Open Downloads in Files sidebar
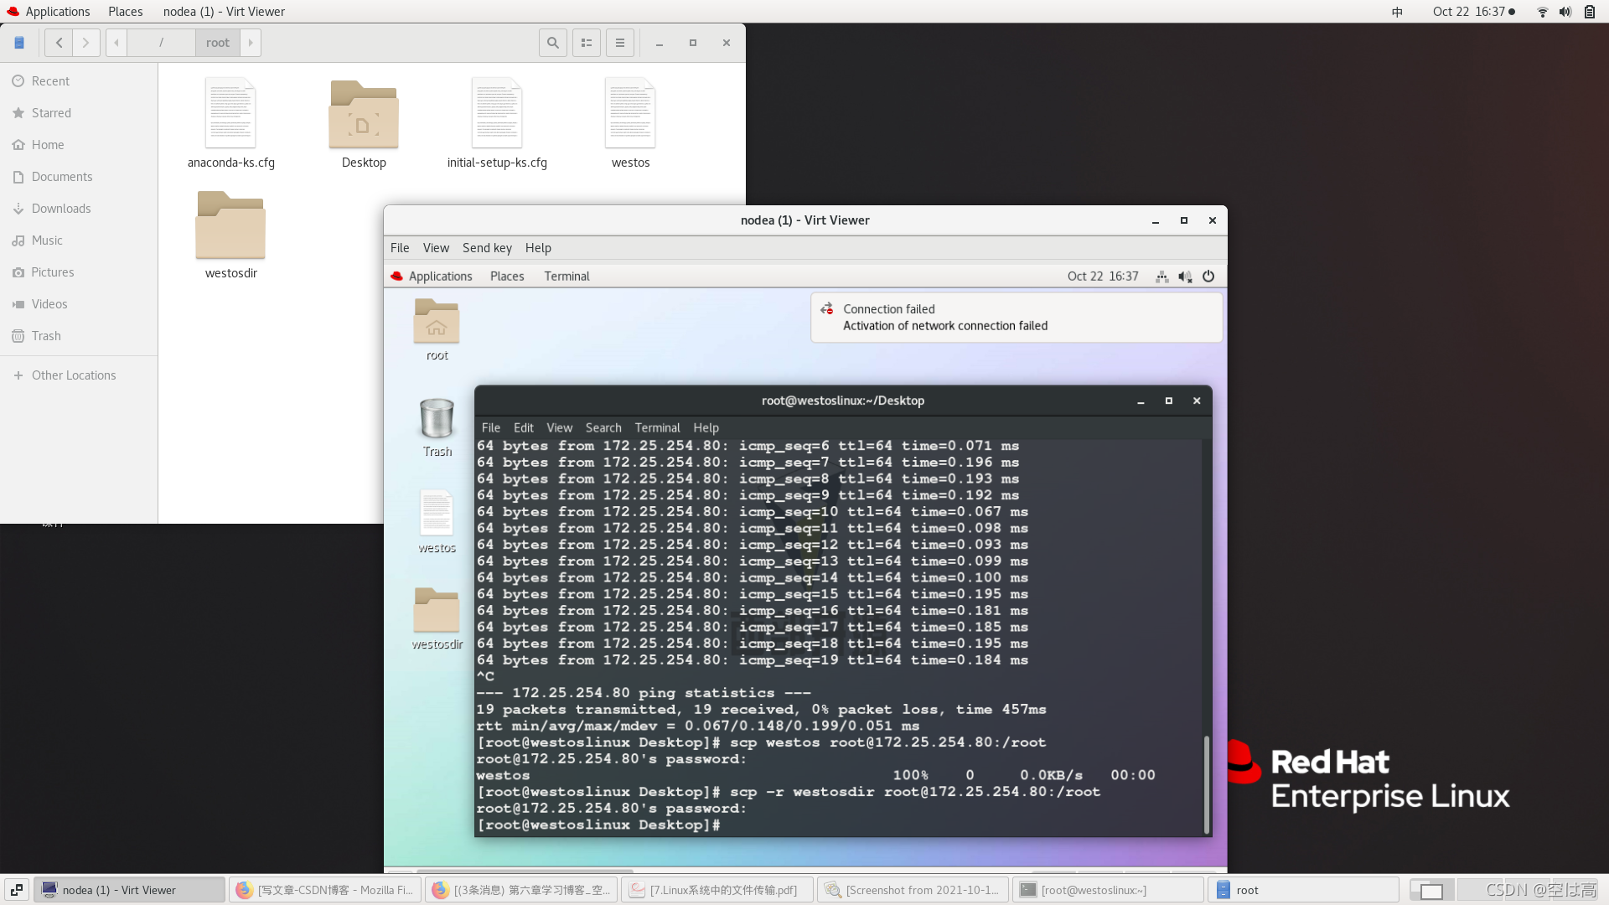This screenshot has height=905, width=1609. click(79, 209)
